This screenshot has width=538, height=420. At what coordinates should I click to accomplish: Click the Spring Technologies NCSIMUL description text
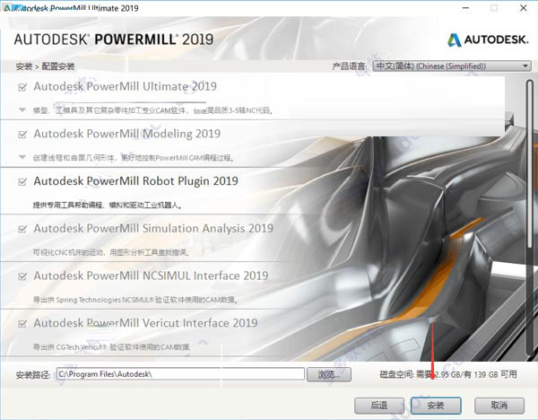point(135,300)
